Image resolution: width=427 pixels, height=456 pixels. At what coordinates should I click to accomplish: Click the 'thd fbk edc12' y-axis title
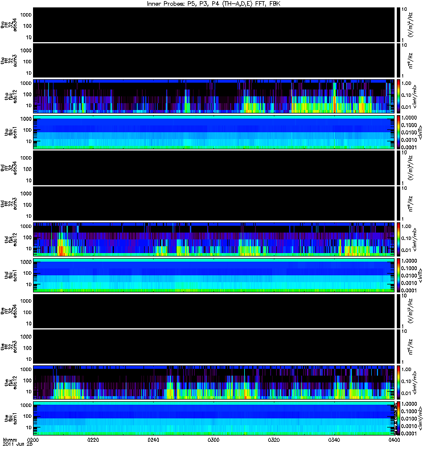point(11,239)
